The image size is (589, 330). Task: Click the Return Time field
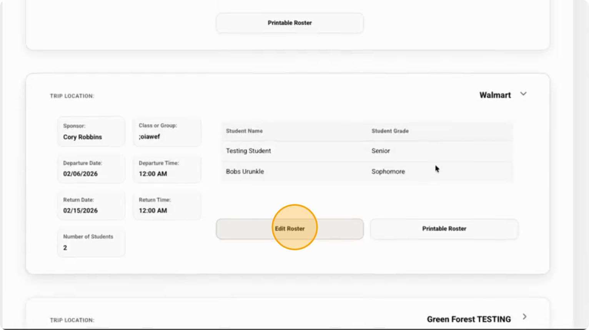pos(167,205)
